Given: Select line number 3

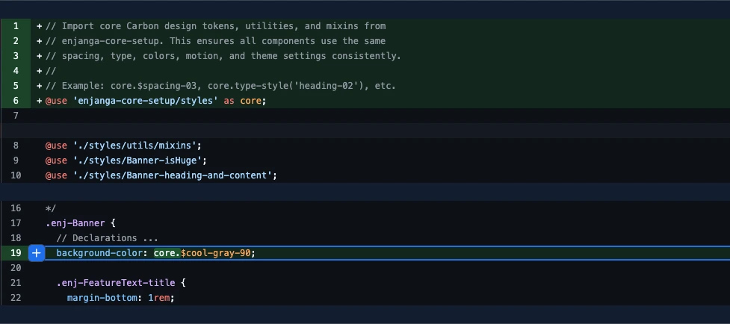Looking at the screenshot, I should coord(16,56).
